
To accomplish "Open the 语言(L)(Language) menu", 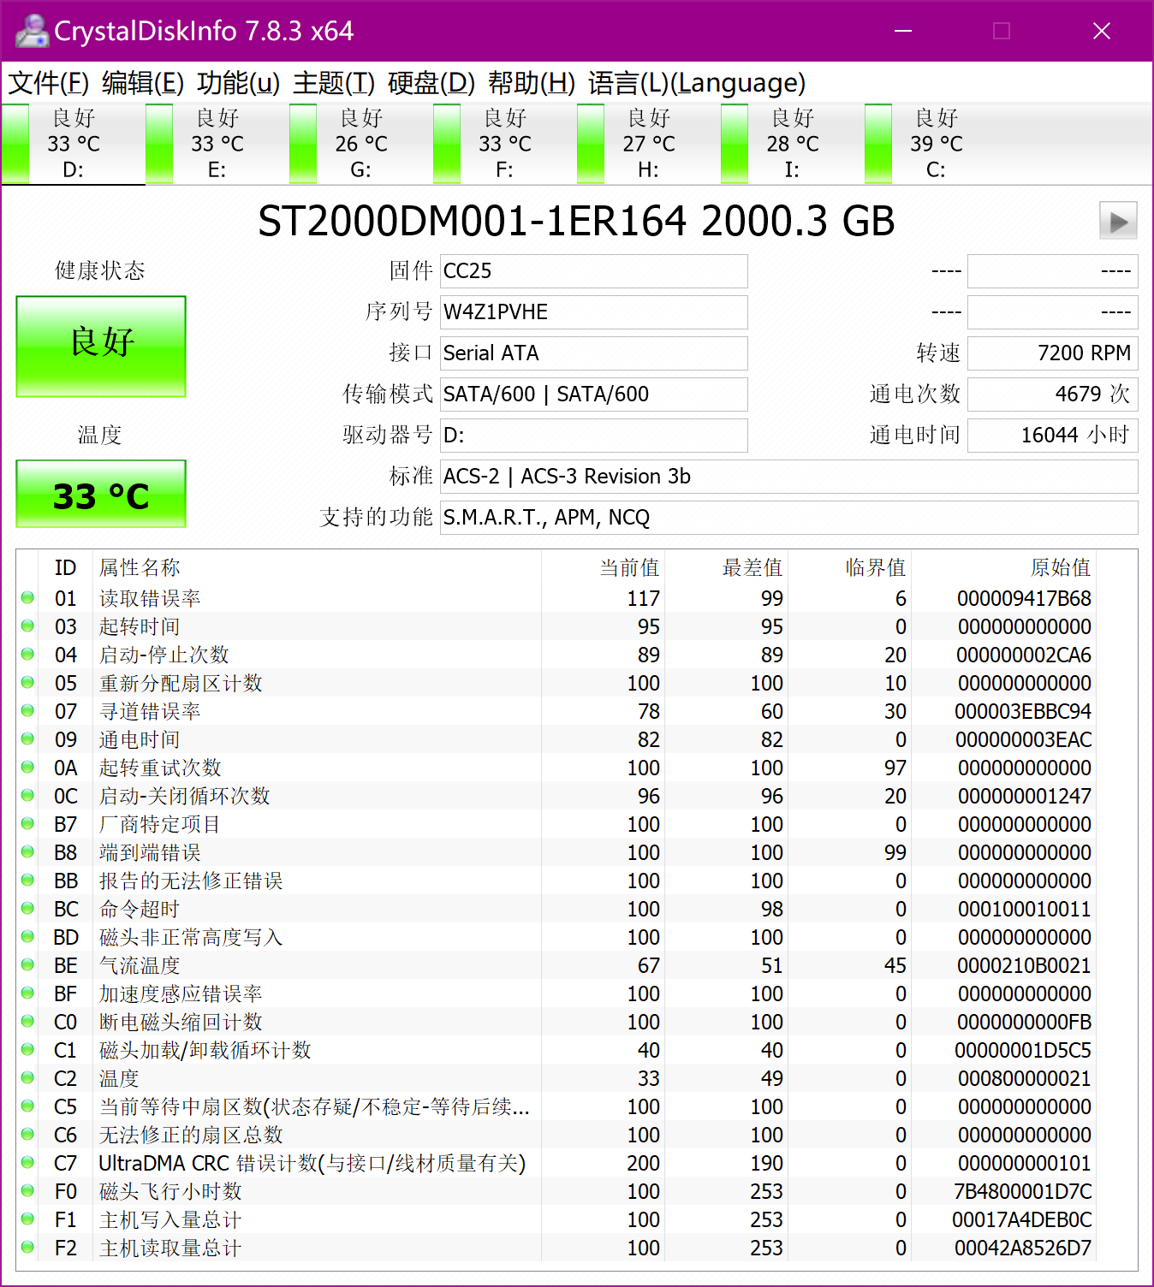I will tap(697, 83).
